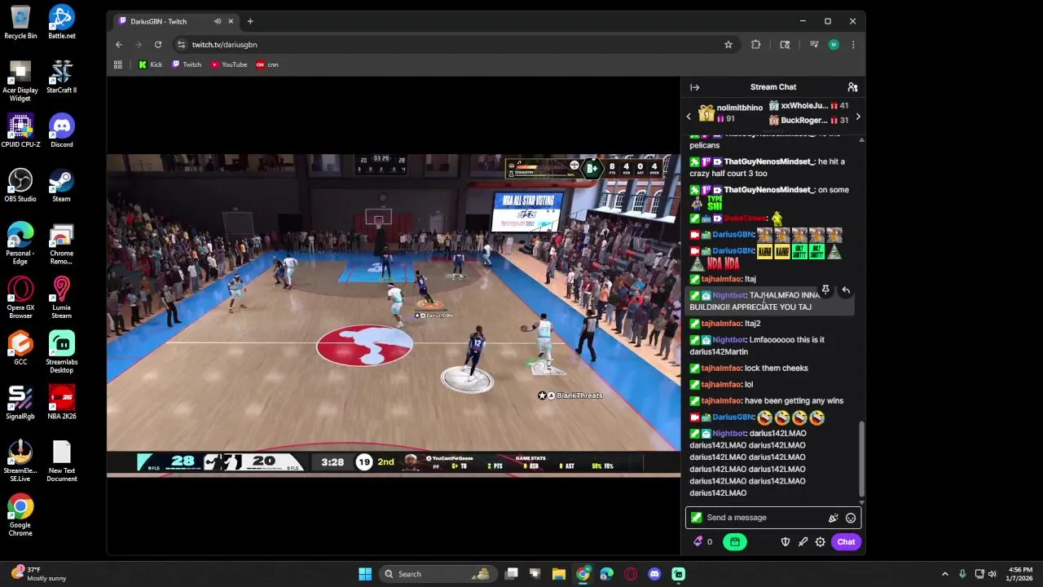The image size is (1043, 587).
Task: View site information icon in address bar
Action: [181, 45]
